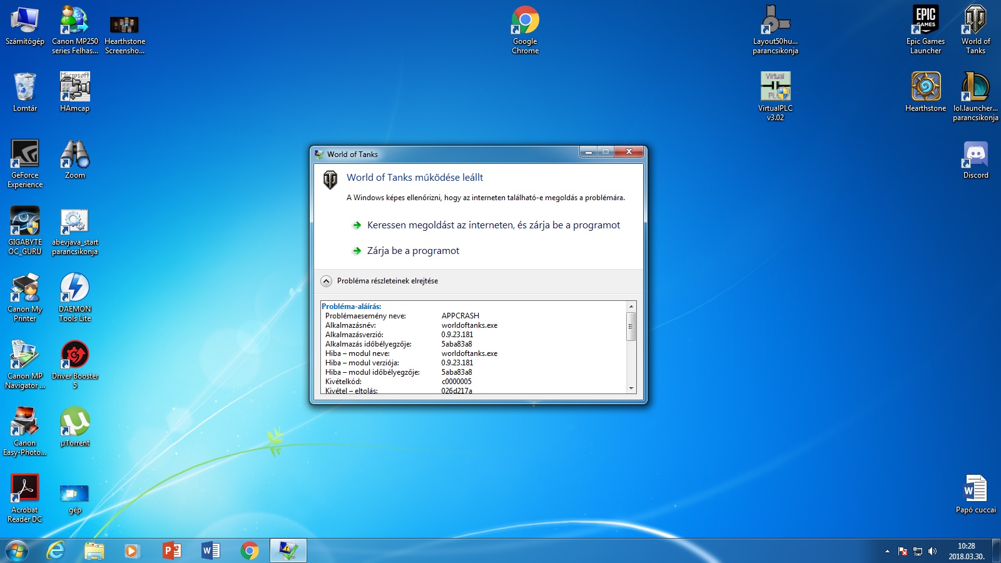The width and height of the screenshot is (1001, 563).
Task: Open Canon Easy-Photo shortcut
Action: 25,432
